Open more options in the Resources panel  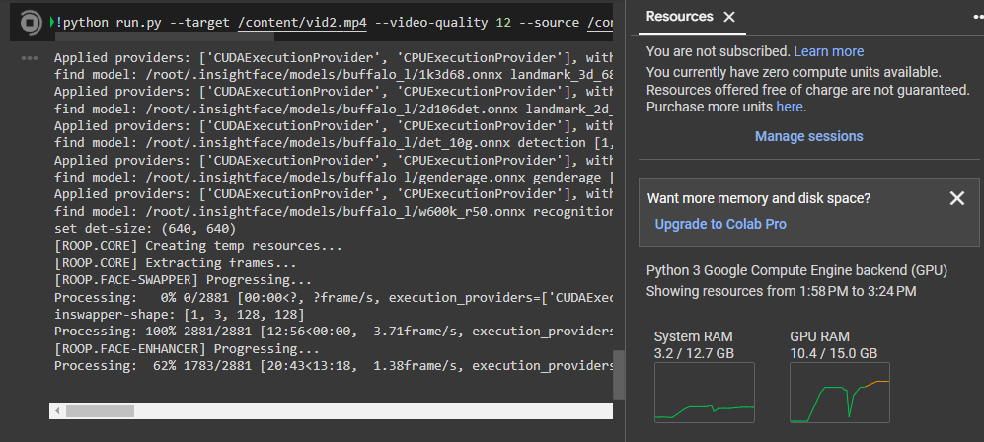pyautogui.click(x=977, y=17)
